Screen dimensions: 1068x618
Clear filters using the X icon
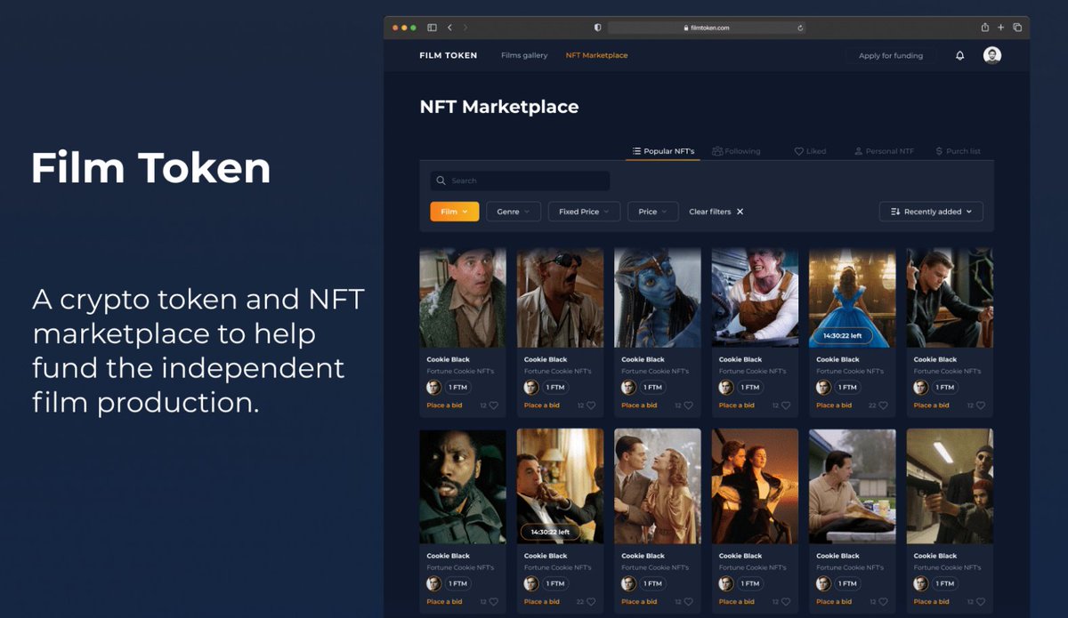click(x=740, y=212)
